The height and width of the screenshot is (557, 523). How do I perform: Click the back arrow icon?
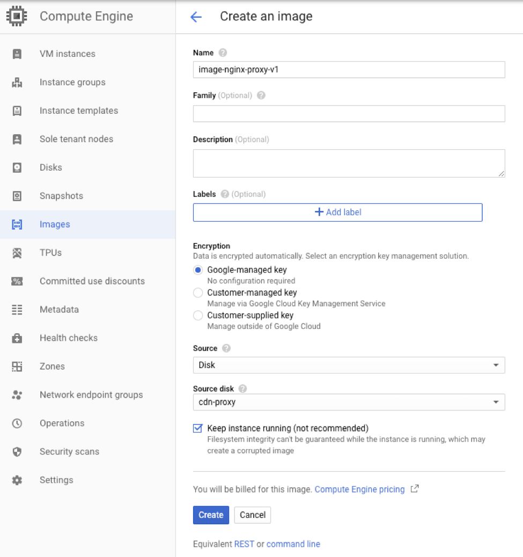pos(196,17)
